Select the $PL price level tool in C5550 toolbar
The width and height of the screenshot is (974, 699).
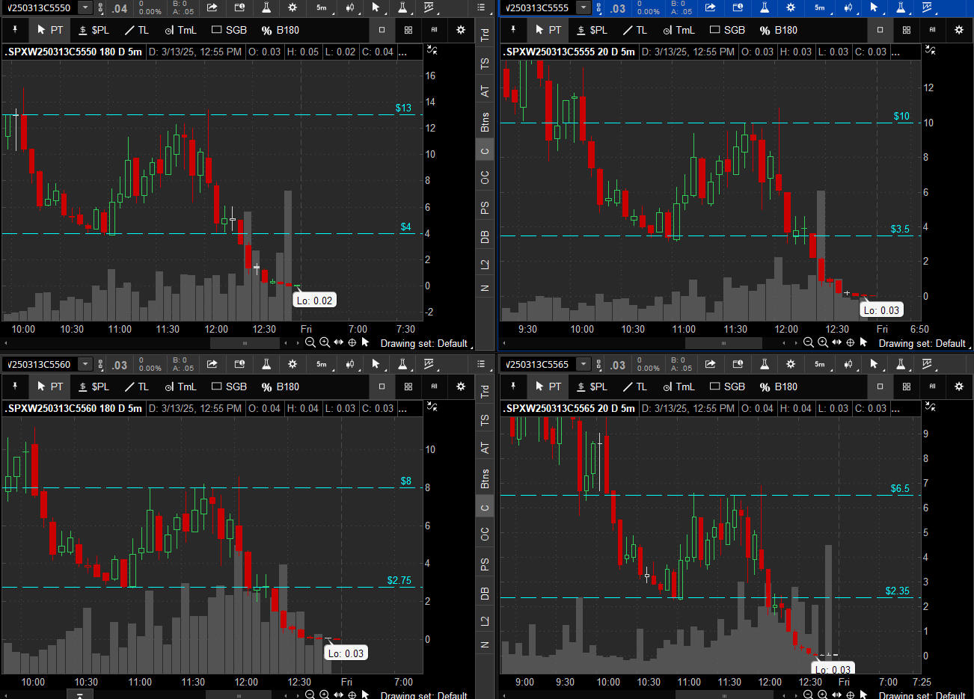click(x=94, y=30)
